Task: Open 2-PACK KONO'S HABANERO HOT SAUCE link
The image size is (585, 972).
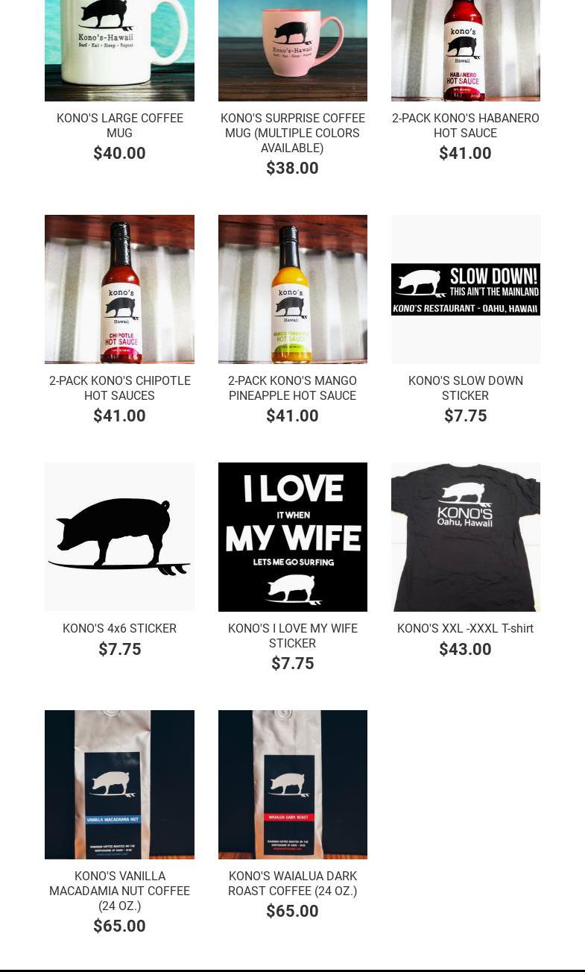Action: (466, 125)
